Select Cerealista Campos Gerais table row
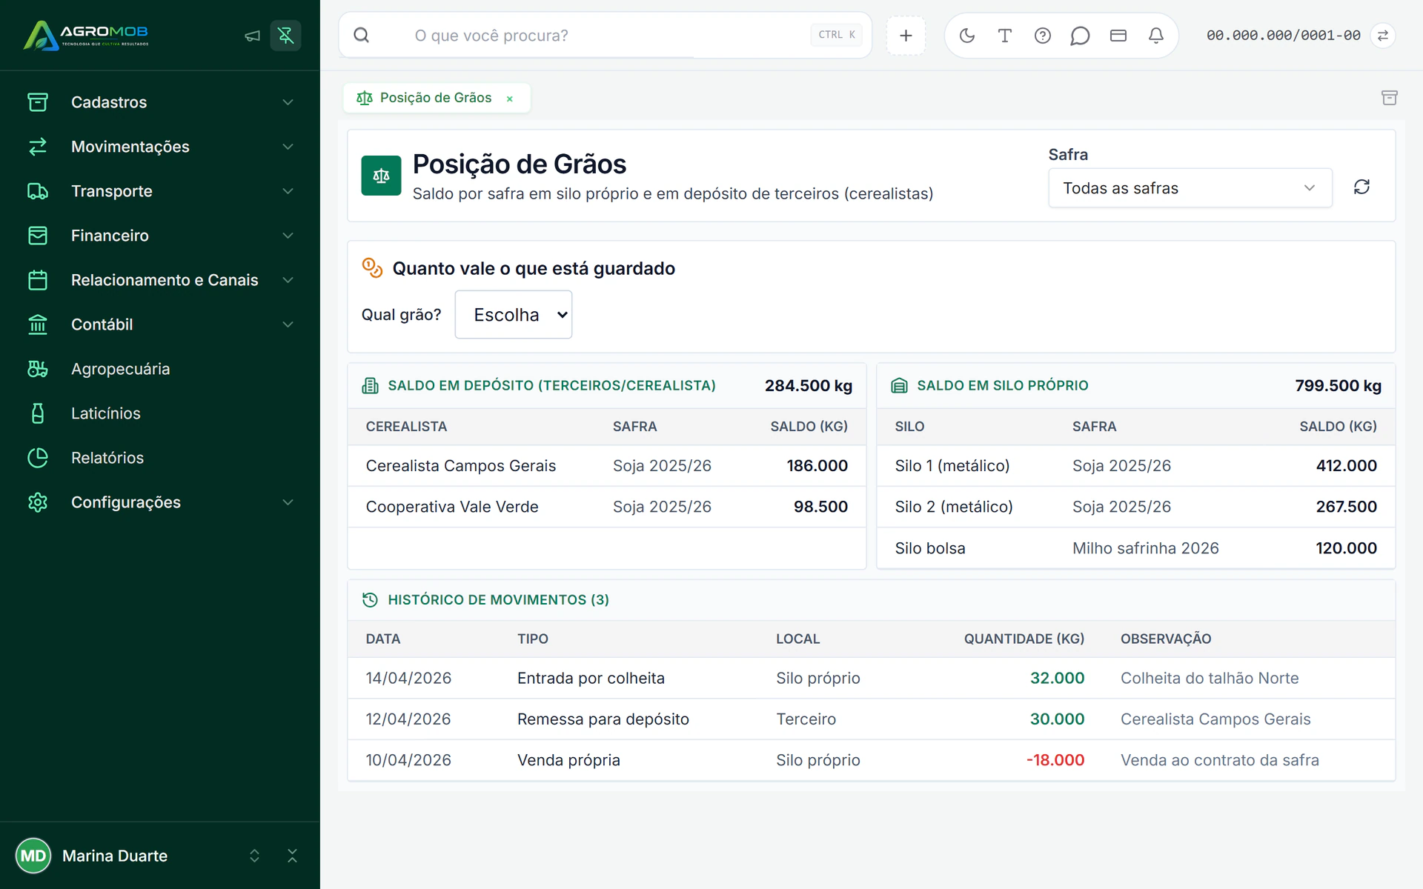The width and height of the screenshot is (1423, 889). pos(606,466)
